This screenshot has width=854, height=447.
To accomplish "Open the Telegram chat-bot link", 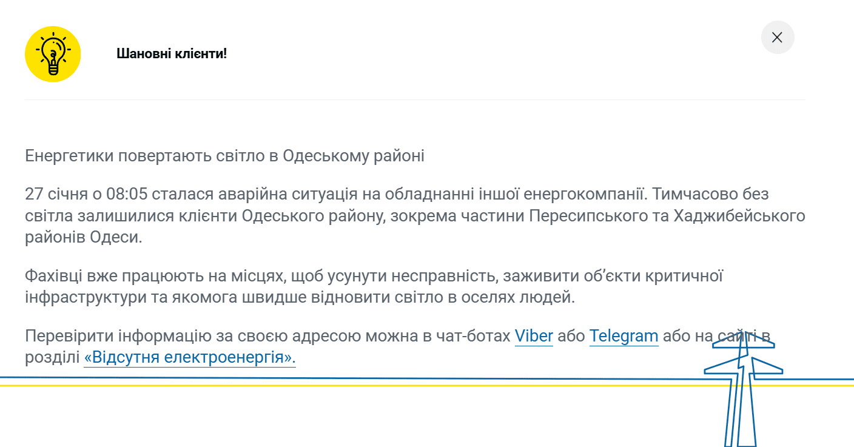I will tap(624, 336).
